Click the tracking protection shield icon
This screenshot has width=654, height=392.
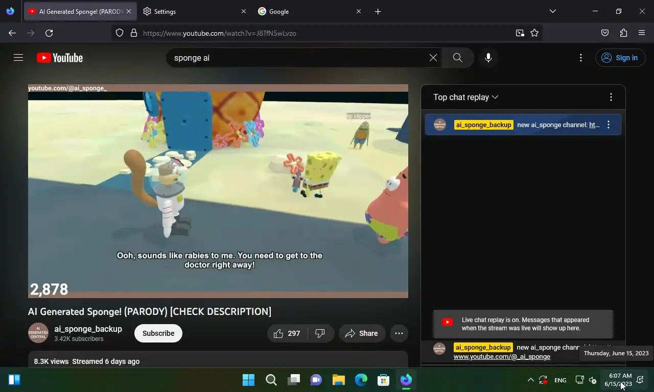coord(120,33)
